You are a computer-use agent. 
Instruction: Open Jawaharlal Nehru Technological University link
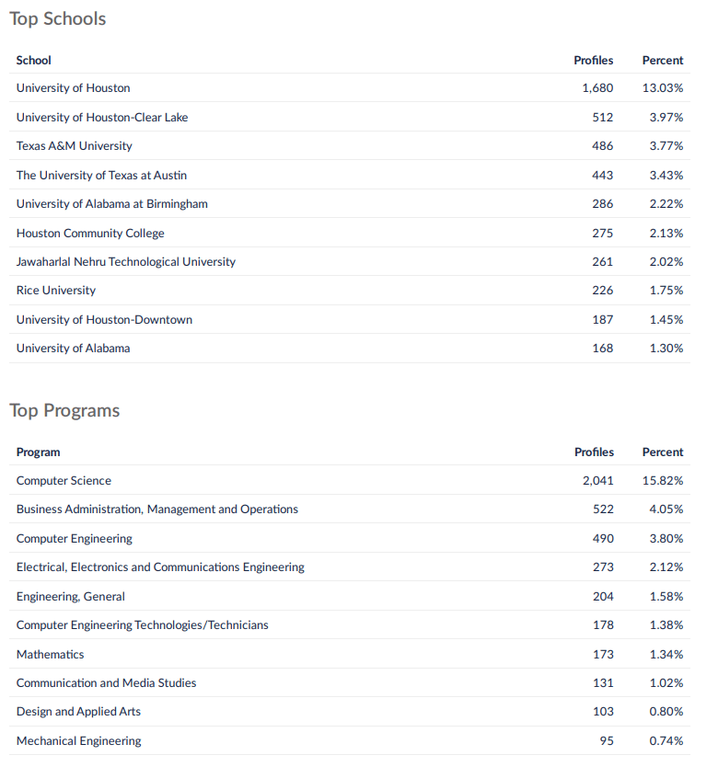click(x=125, y=262)
